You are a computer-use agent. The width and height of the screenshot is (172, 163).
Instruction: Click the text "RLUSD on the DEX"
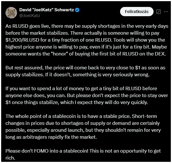[144, 54]
